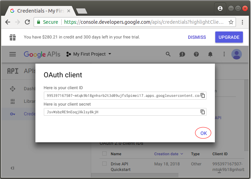Open Library from the sidebar

pos(29,101)
